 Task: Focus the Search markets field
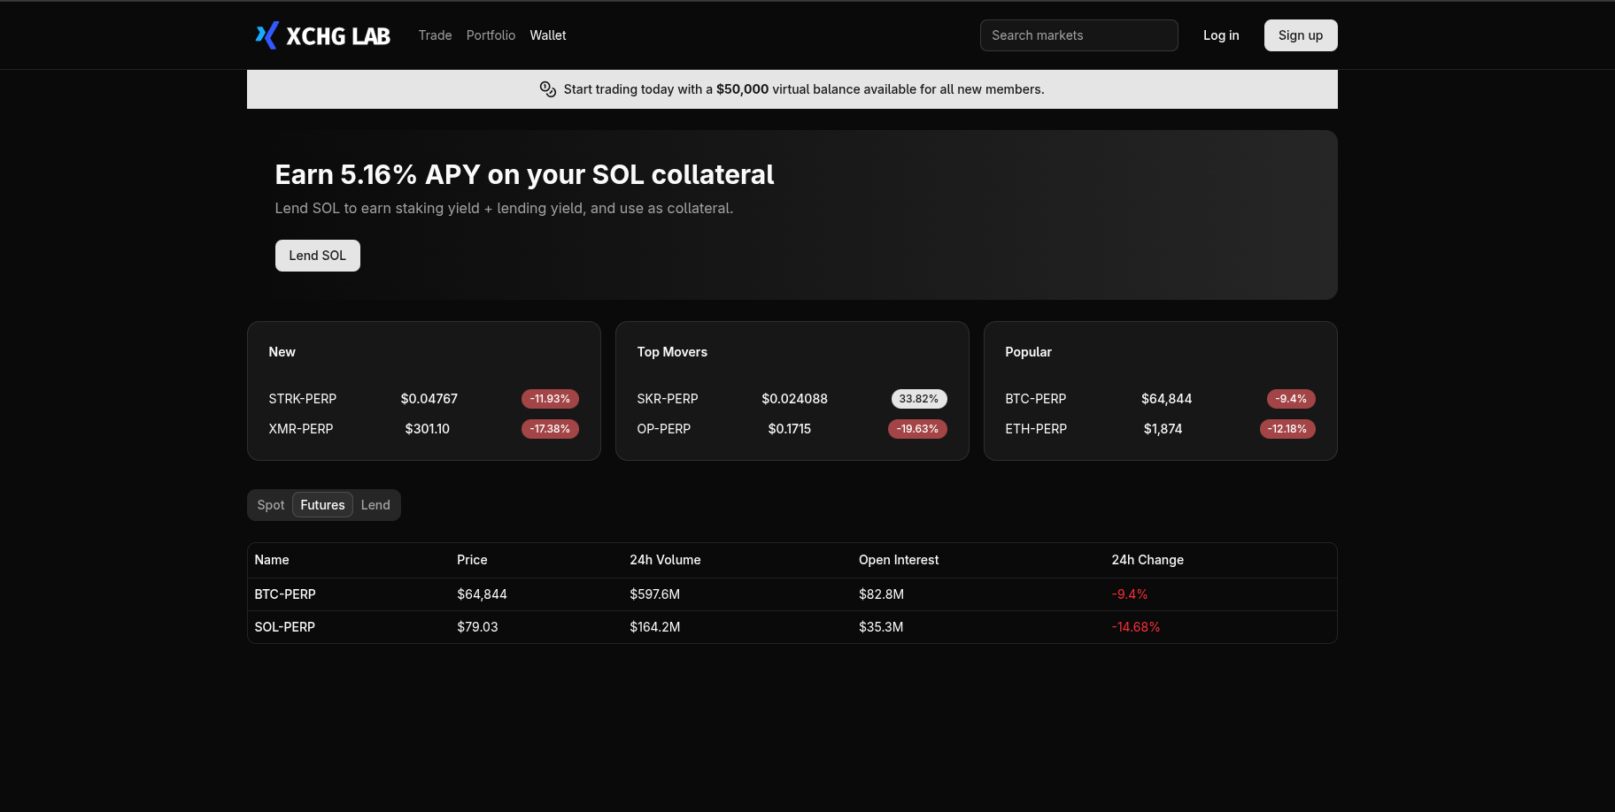(x=1078, y=35)
